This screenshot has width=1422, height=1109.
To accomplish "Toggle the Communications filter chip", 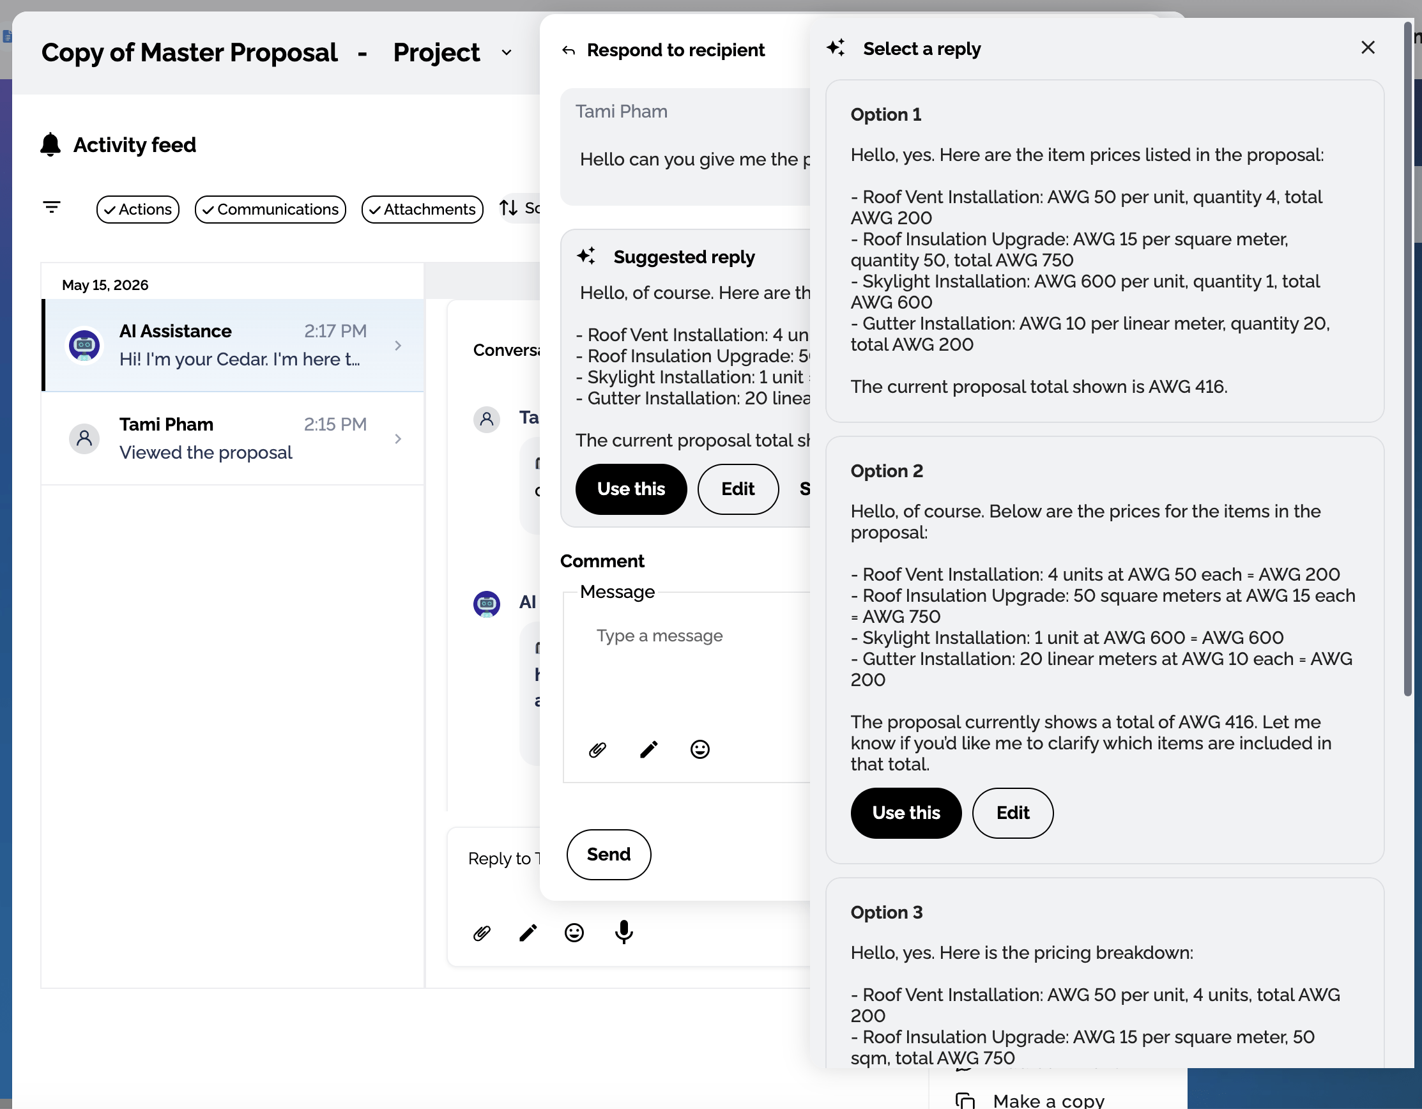I will 270,210.
